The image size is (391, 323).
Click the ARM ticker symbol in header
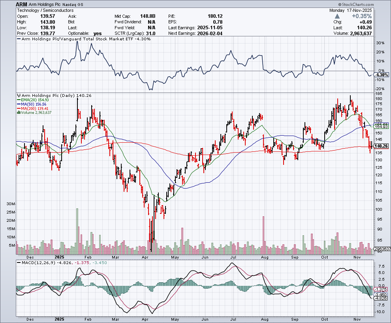tap(22, 4)
